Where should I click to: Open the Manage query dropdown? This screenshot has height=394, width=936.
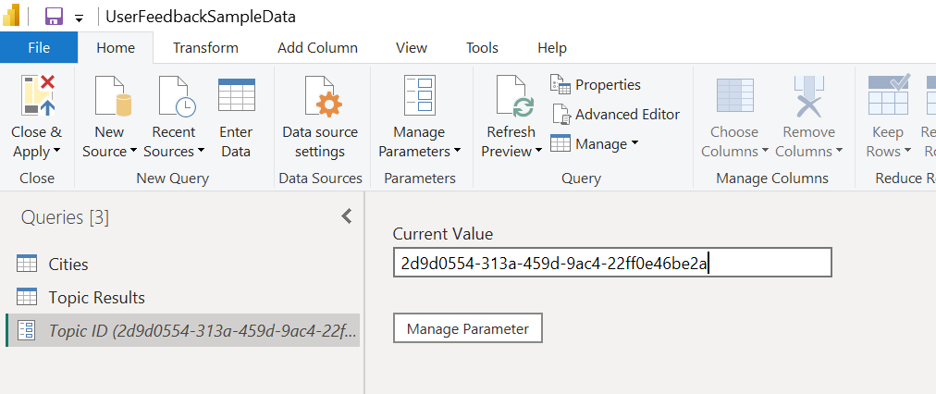point(595,143)
